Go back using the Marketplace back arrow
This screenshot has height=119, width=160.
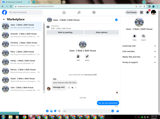[4, 19]
